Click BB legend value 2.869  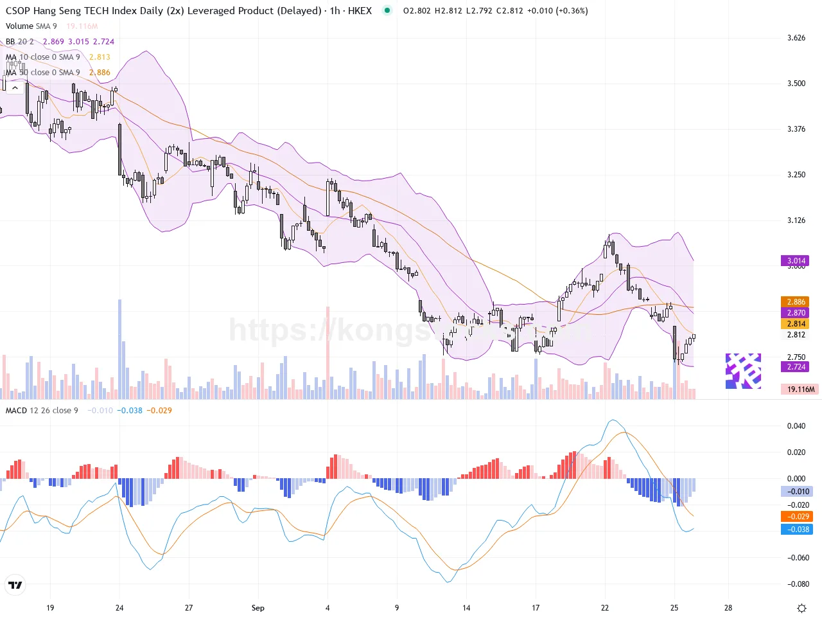[54, 42]
